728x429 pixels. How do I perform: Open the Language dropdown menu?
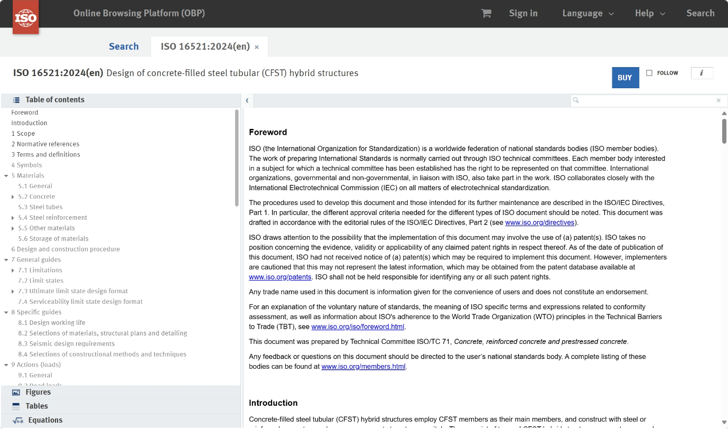[x=587, y=14]
